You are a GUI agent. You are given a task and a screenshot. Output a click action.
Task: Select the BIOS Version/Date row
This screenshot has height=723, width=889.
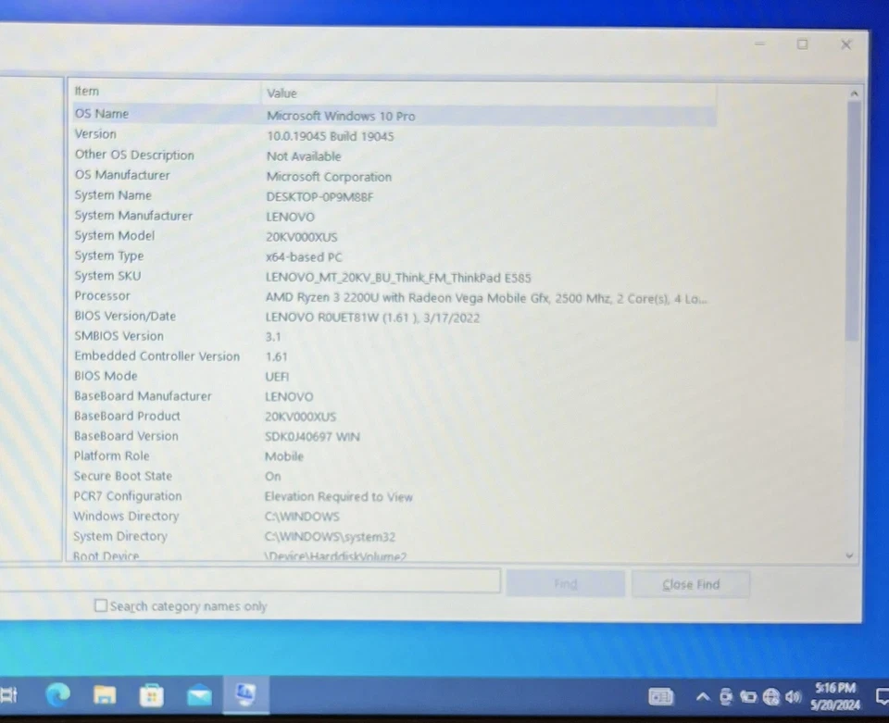[x=394, y=317]
